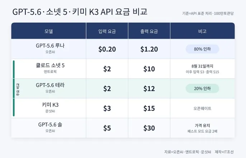246x158 pixels.
Task: Select the 출력 요금 column header
Action: point(149,31)
